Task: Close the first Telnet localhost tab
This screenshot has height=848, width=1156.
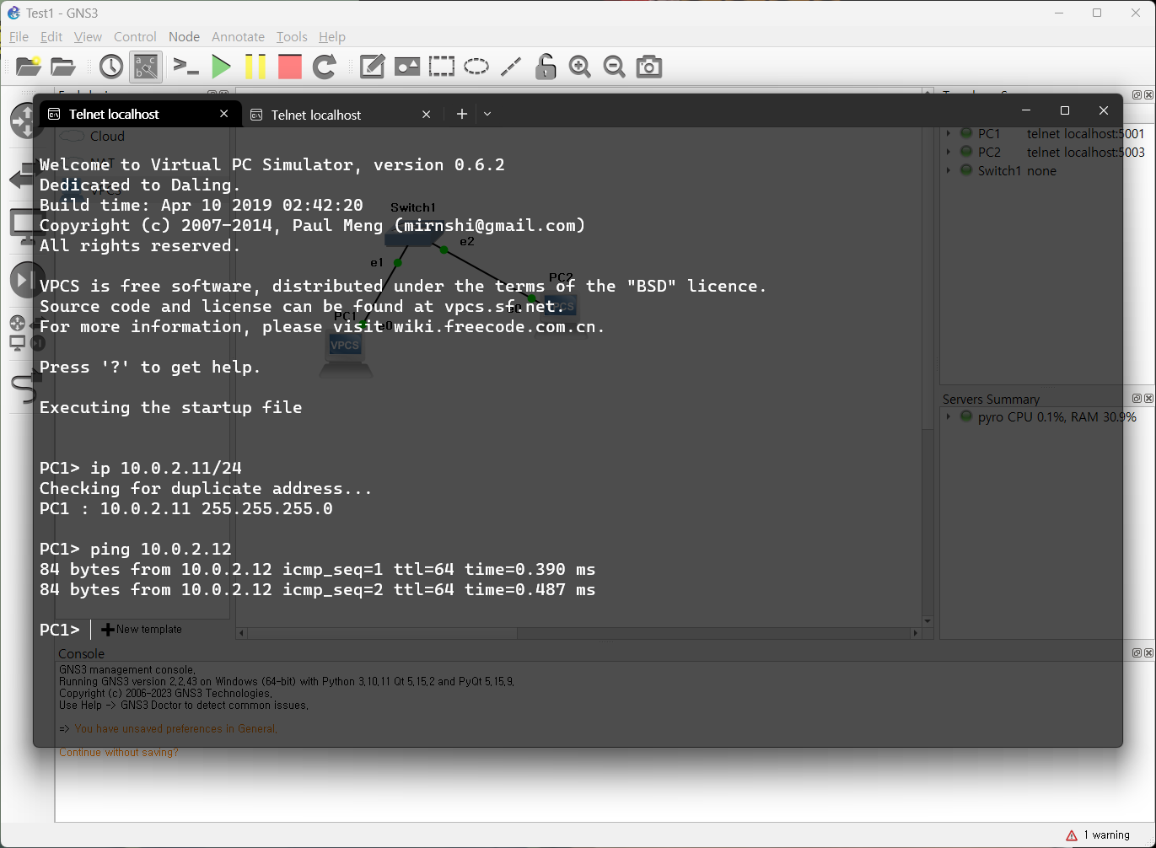Action: click(223, 114)
